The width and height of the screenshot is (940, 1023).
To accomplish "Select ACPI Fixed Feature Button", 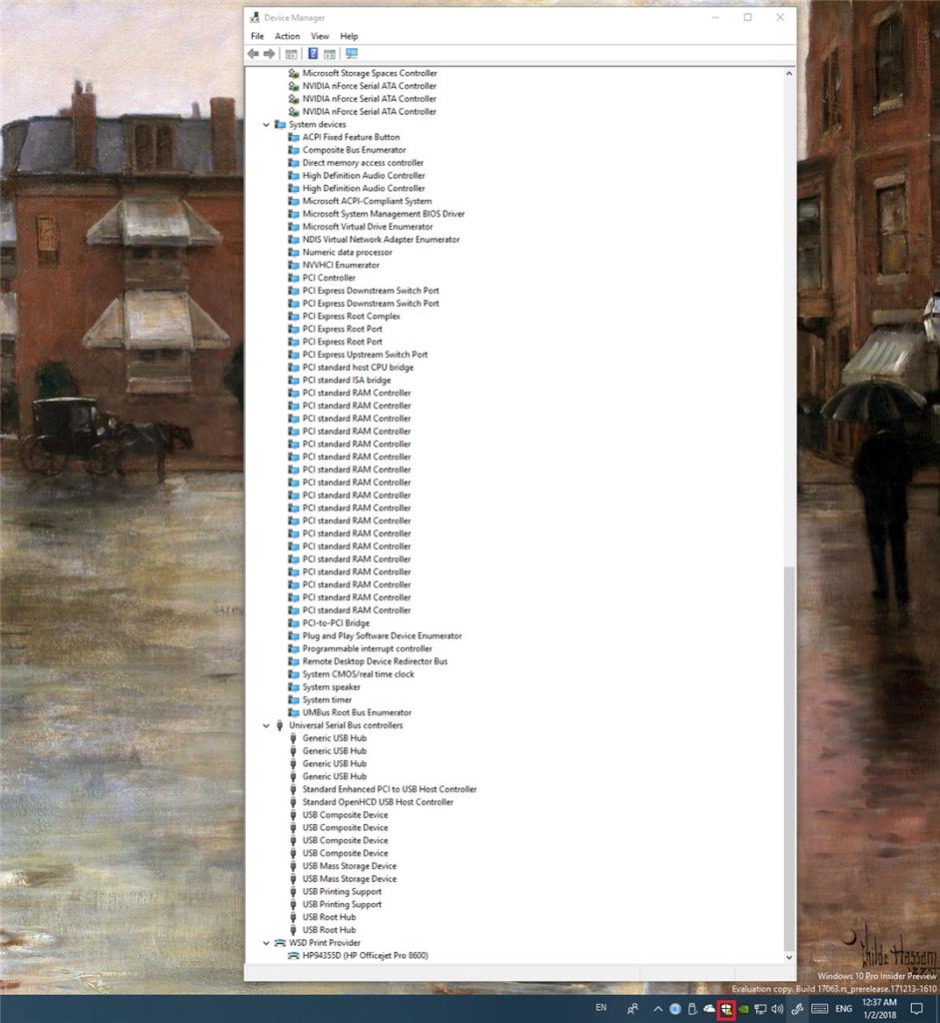I will click(x=351, y=137).
